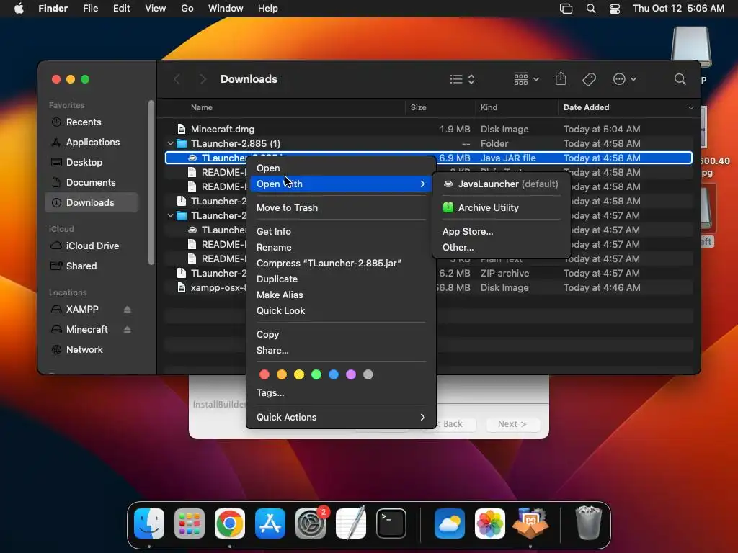Open the Shared sidebar item
This screenshot has width=738, height=553.
(x=92, y=266)
